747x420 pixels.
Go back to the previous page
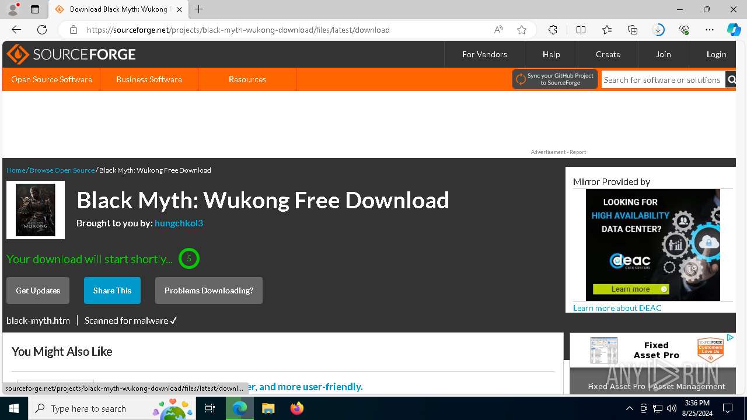(16, 30)
